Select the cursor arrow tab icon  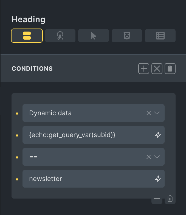93,36
